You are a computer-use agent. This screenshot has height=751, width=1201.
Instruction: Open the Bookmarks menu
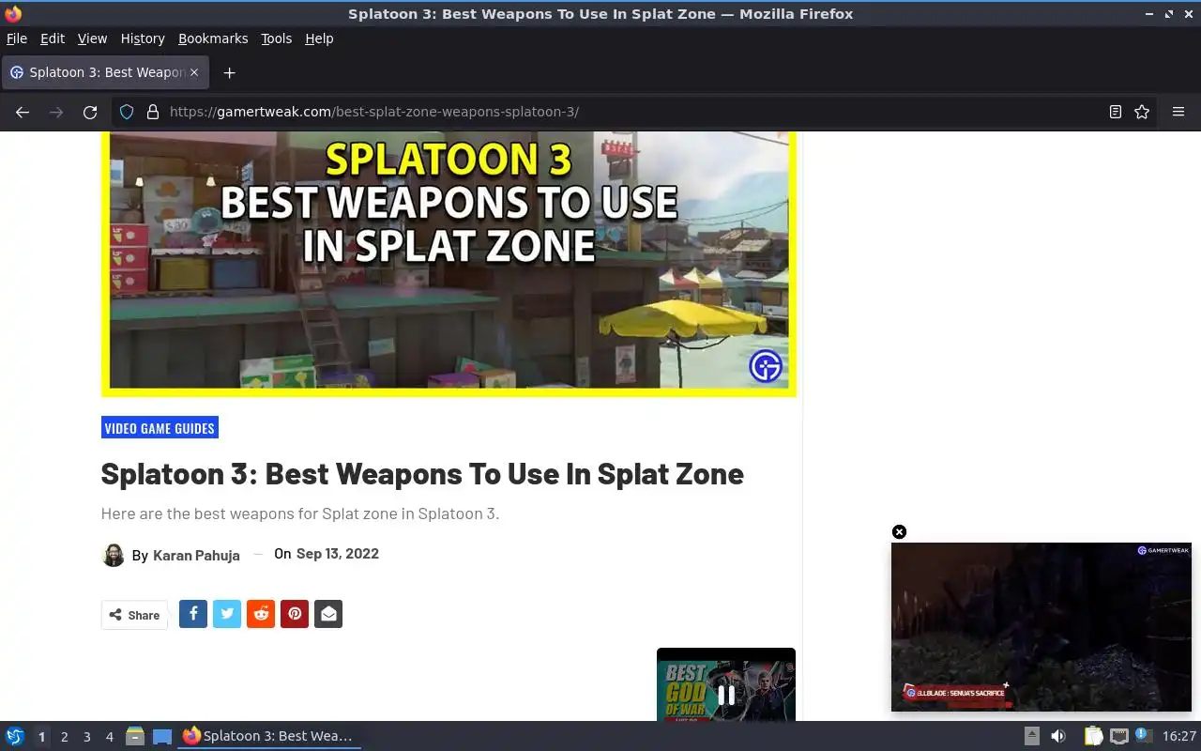(213, 38)
